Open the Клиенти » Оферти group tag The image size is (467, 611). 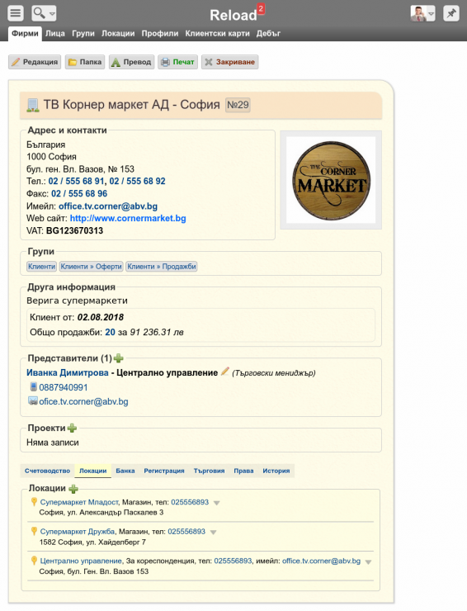91,267
